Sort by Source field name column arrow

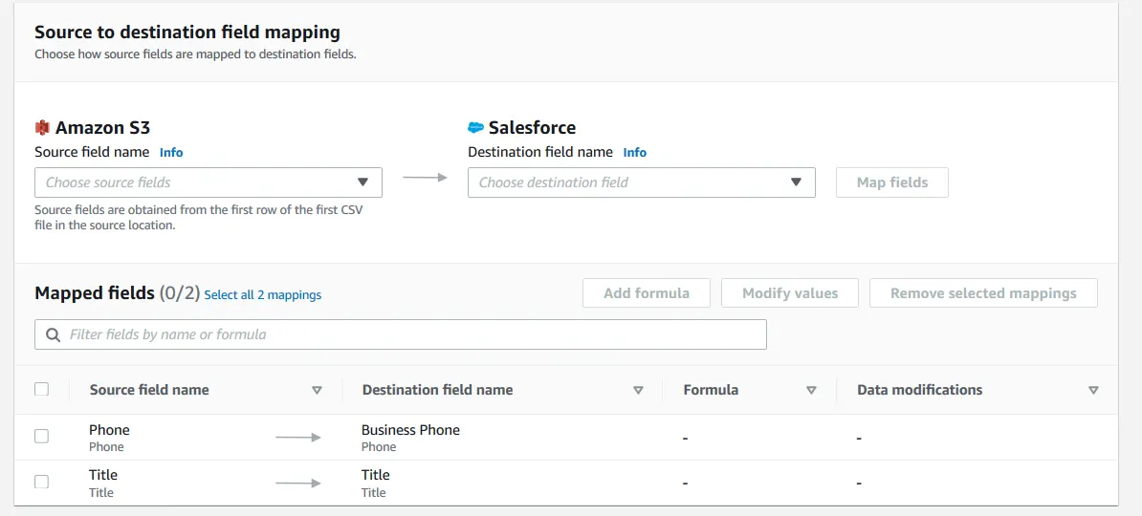pos(317,390)
